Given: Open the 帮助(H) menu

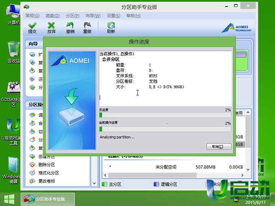Looking at the screenshot, I should pyautogui.click(x=133, y=16).
